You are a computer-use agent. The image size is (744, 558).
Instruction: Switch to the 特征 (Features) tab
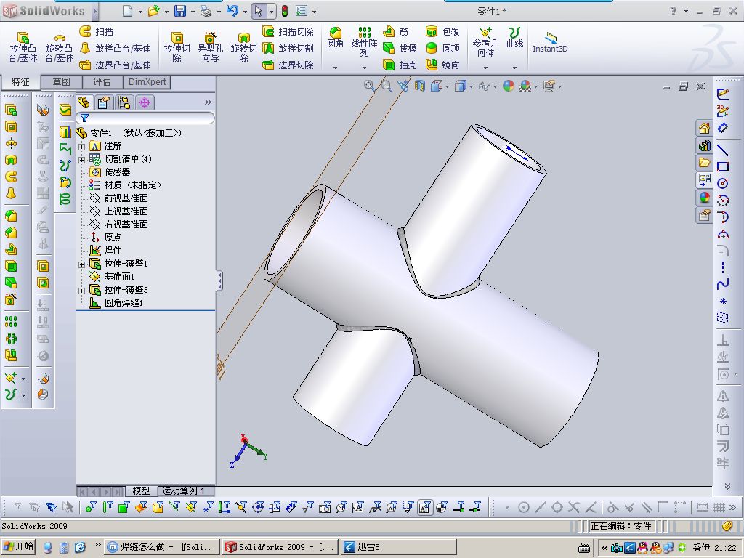(20, 82)
